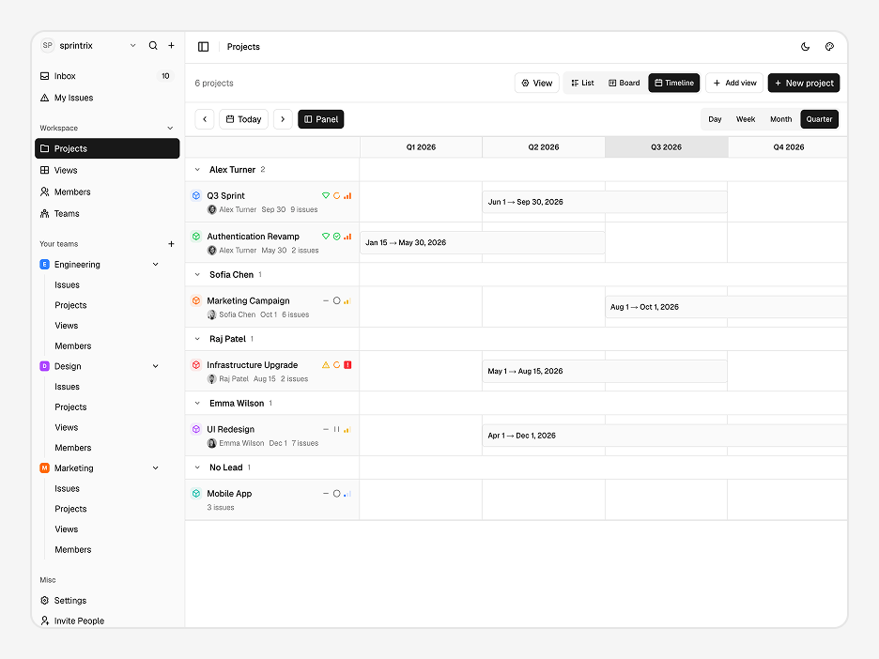The height and width of the screenshot is (659, 879).
Task: Select Day timeline scale
Action: pyautogui.click(x=715, y=119)
